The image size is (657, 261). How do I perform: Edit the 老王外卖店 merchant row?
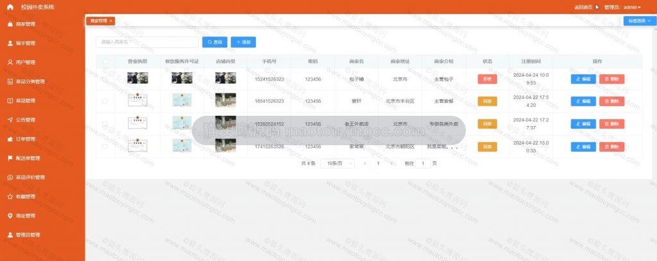pyautogui.click(x=583, y=124)
